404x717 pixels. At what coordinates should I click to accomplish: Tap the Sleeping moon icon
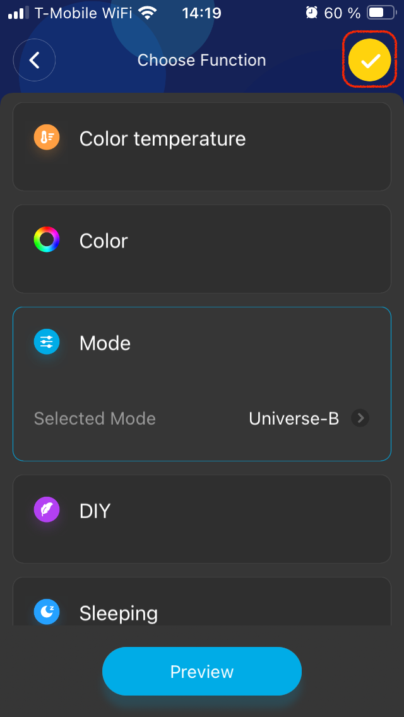[47, 612]
